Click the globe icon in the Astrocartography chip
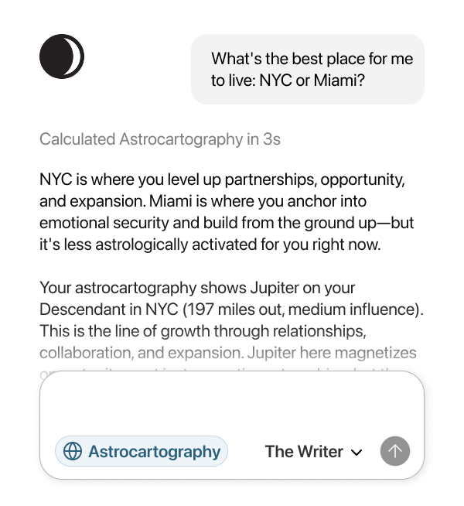 pos(73,451)
